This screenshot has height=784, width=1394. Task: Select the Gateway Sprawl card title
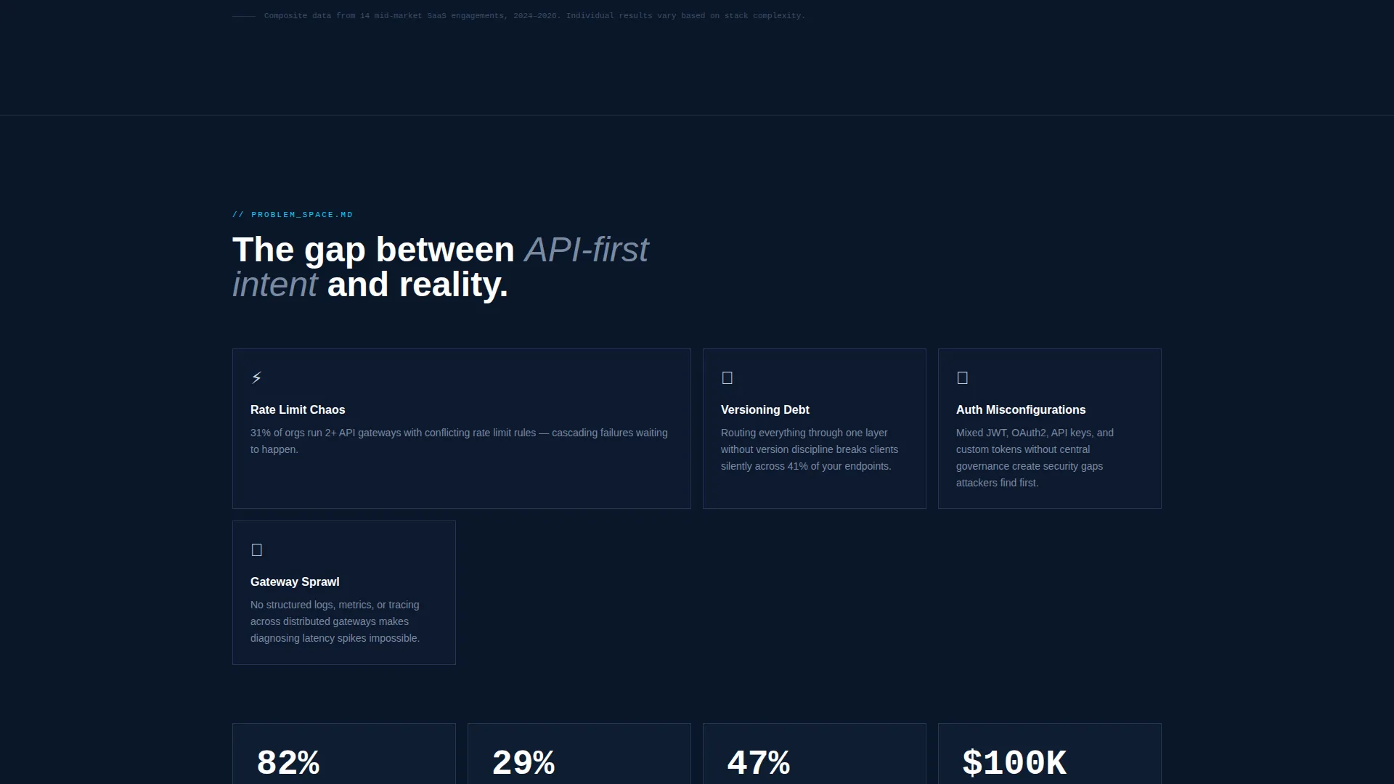295,581
